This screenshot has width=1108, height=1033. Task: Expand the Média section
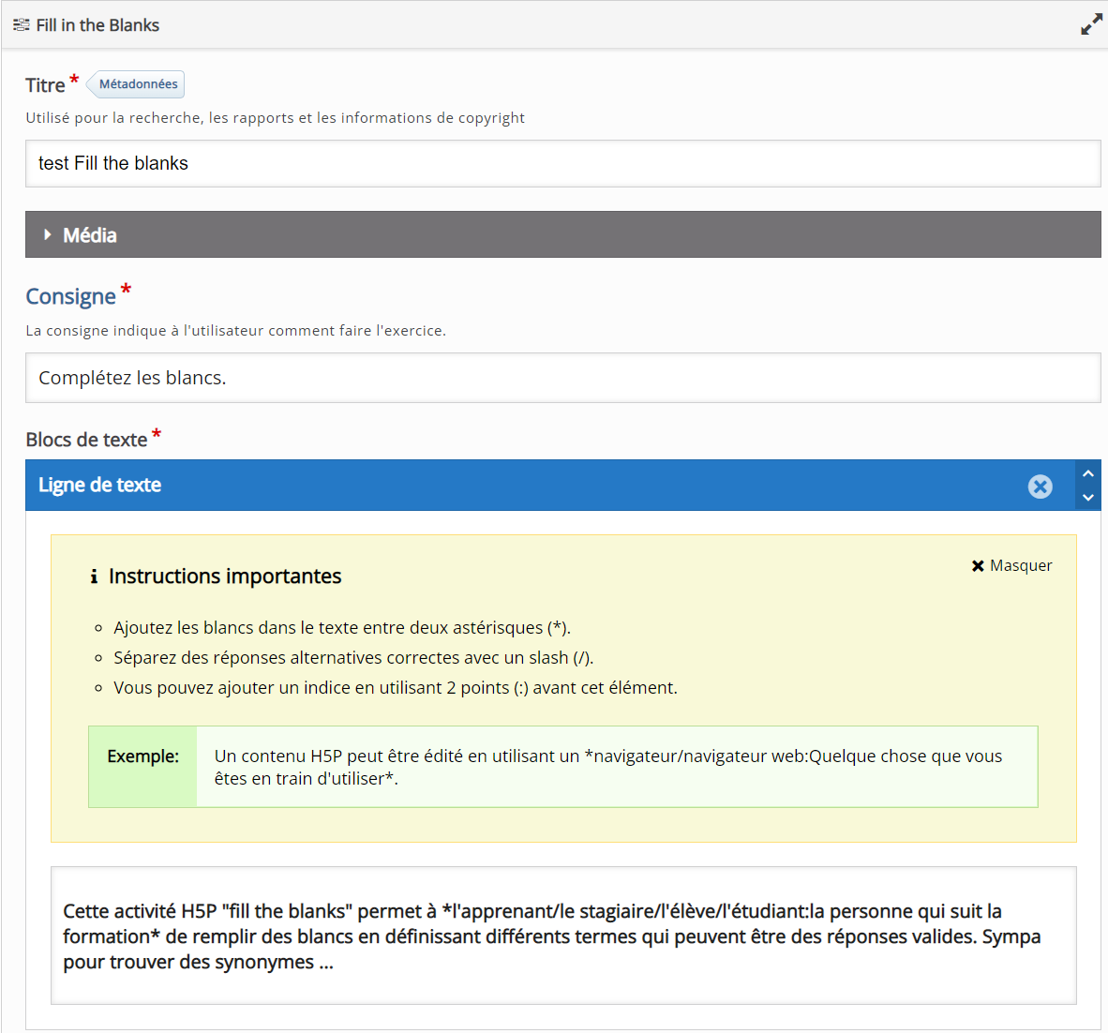tap(563, 234)
